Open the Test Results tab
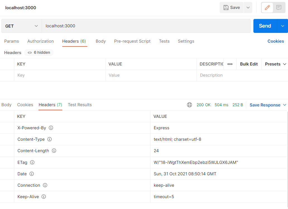This screenshot has height=209, width=288. tap(80, 105)
